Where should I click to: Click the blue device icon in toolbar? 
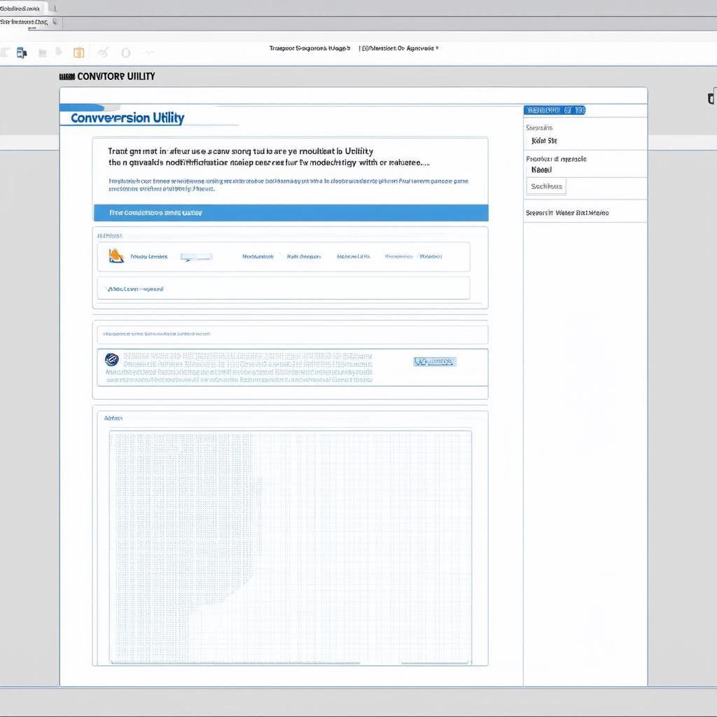point(21,53)
